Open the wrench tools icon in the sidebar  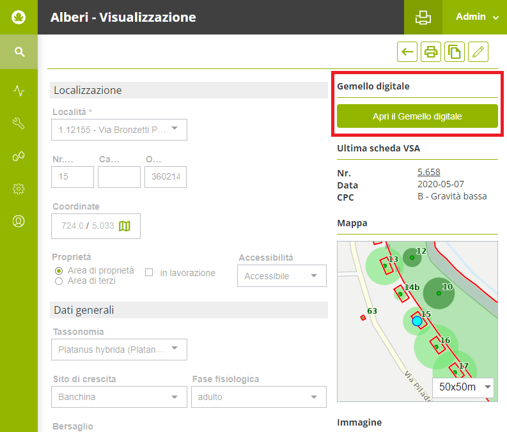19,123
